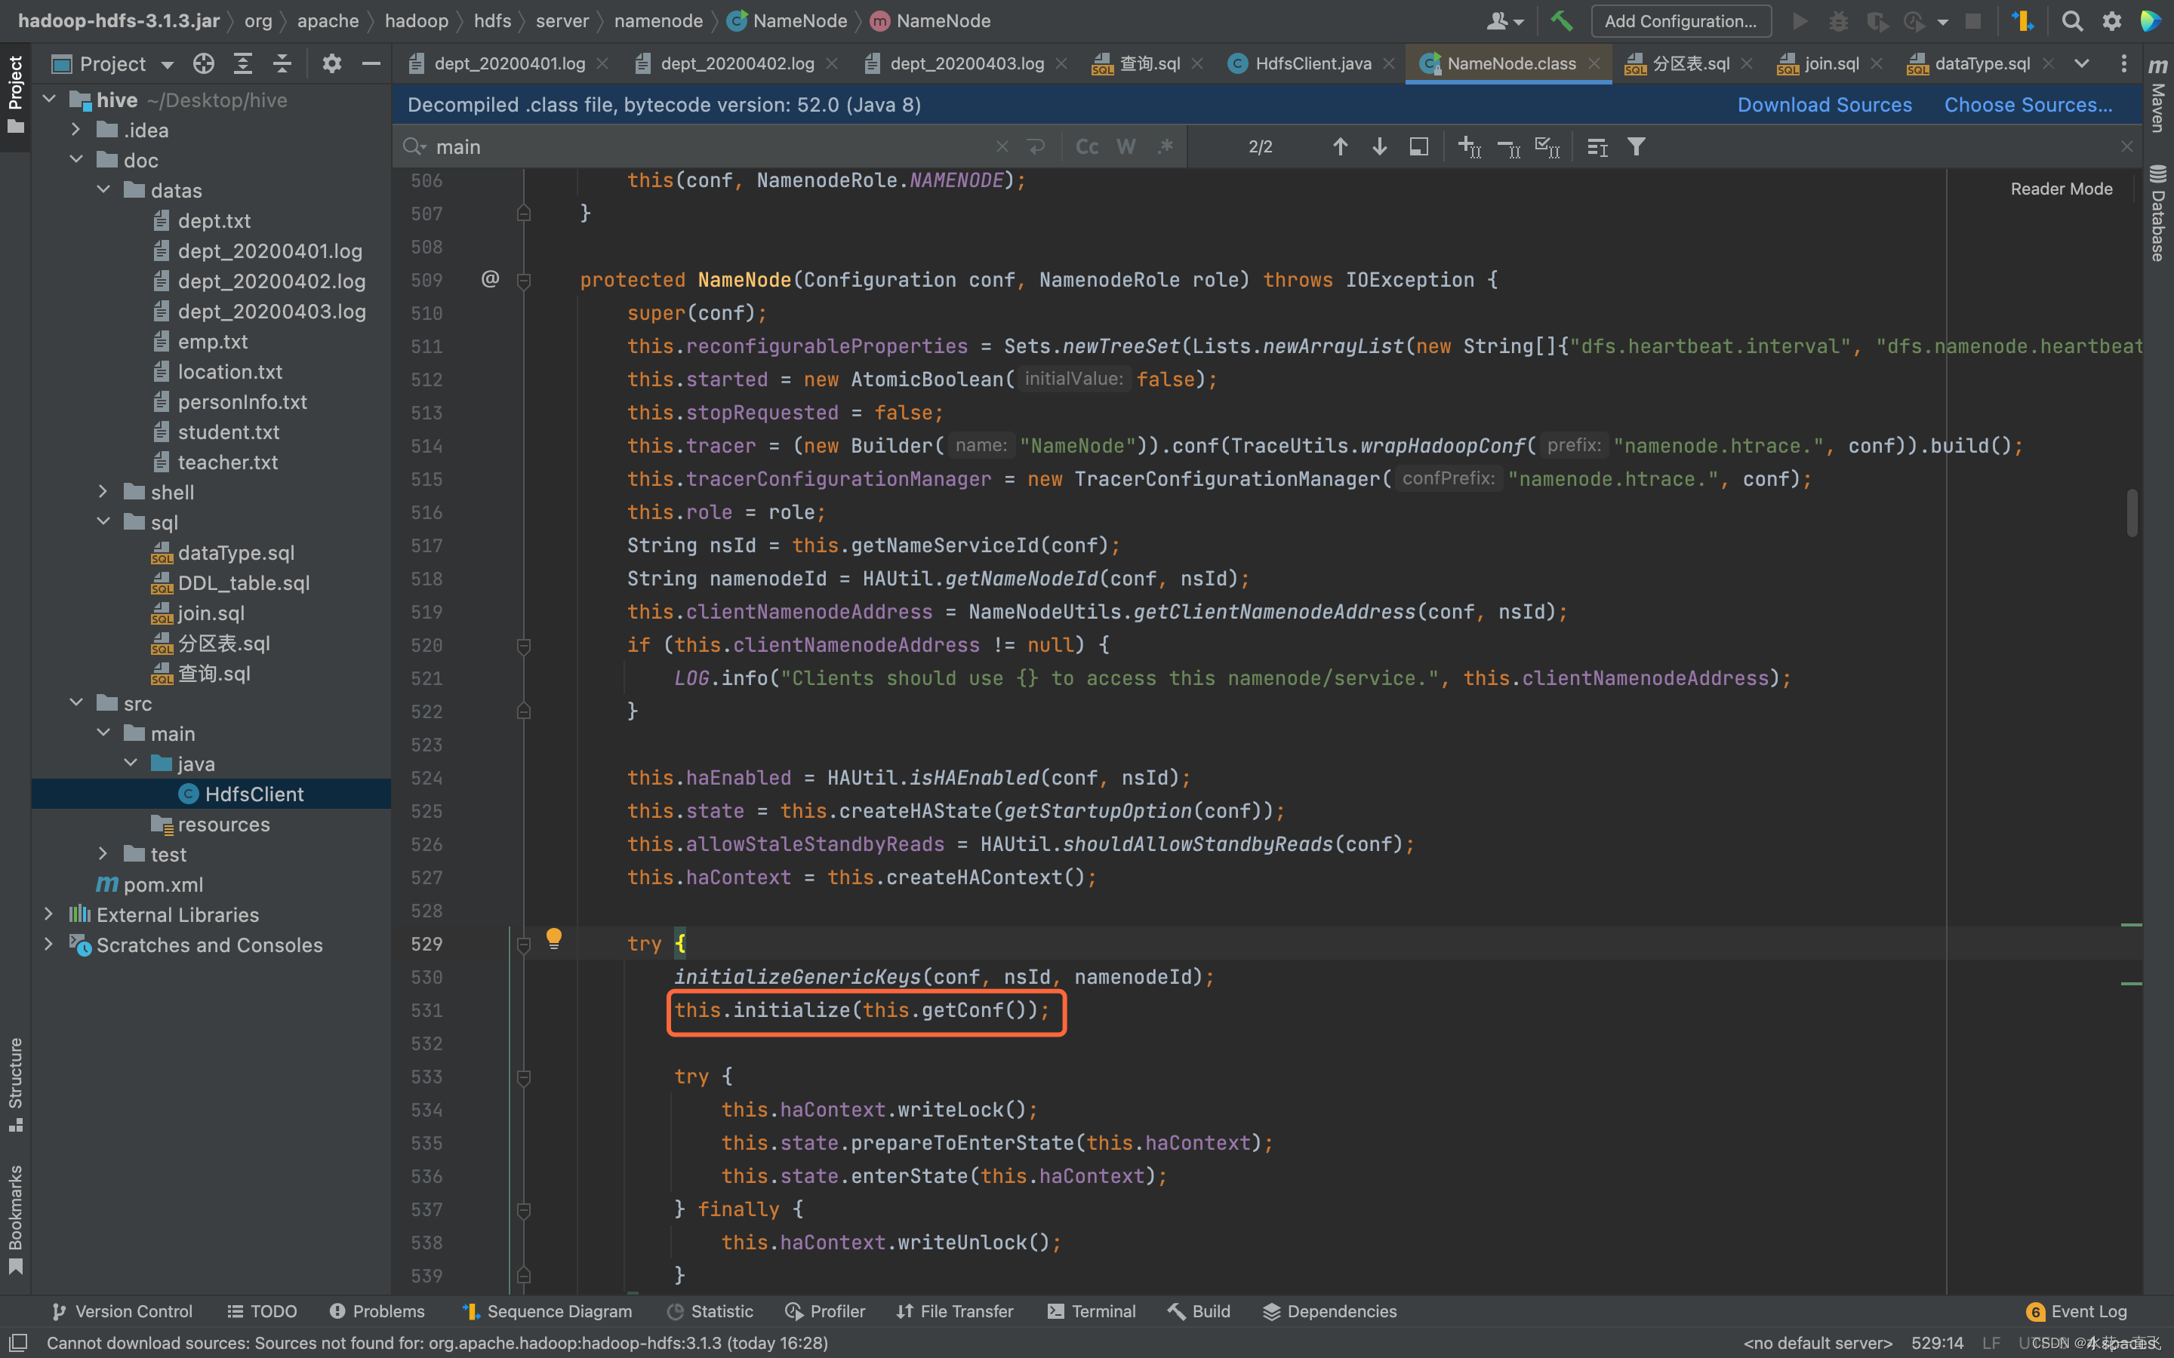Open the Sequence Diagram tool tab
This screenshot has height=1358, width=2174.
pos(547,1311)
